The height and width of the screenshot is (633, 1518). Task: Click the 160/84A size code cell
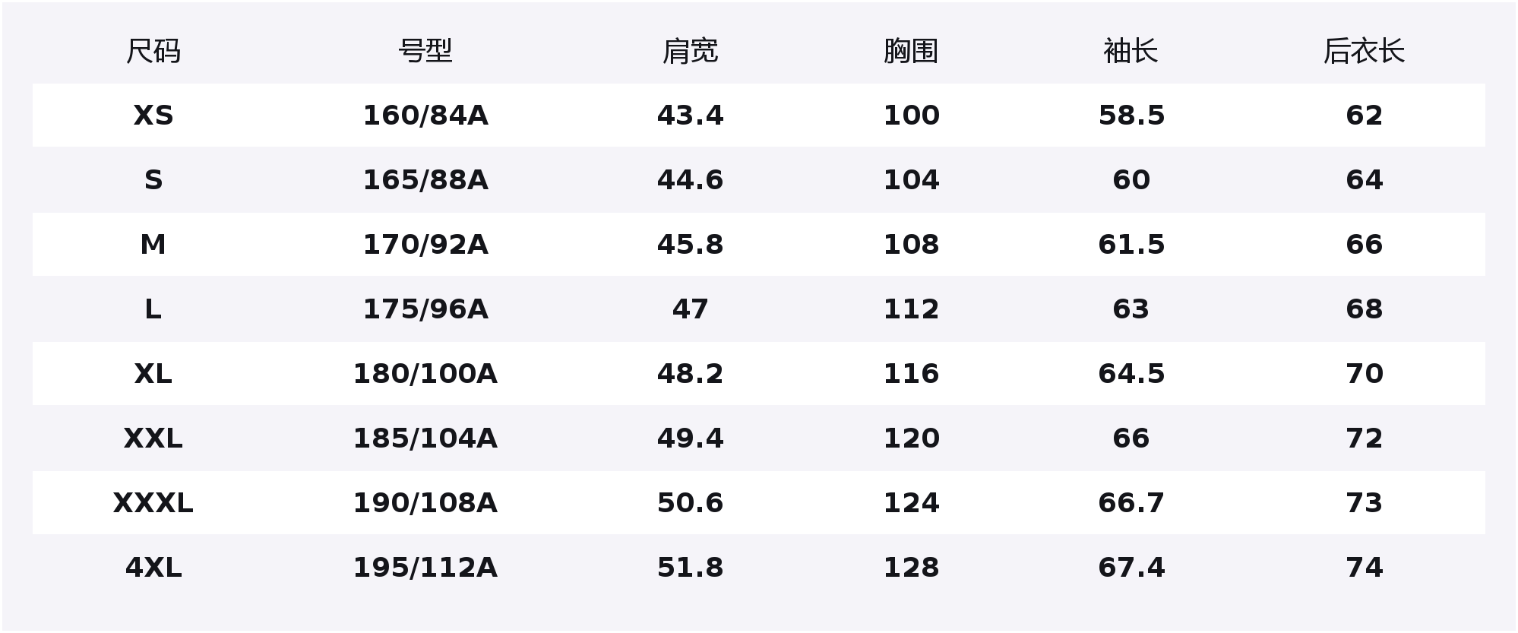[x=425, y=116]
